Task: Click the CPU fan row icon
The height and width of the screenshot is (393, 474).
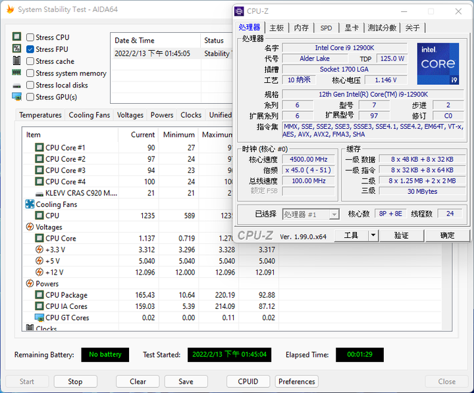Action: pyautogui.click(x=39, y=216)
